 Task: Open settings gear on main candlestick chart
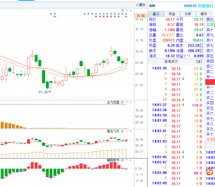(122, 10)
